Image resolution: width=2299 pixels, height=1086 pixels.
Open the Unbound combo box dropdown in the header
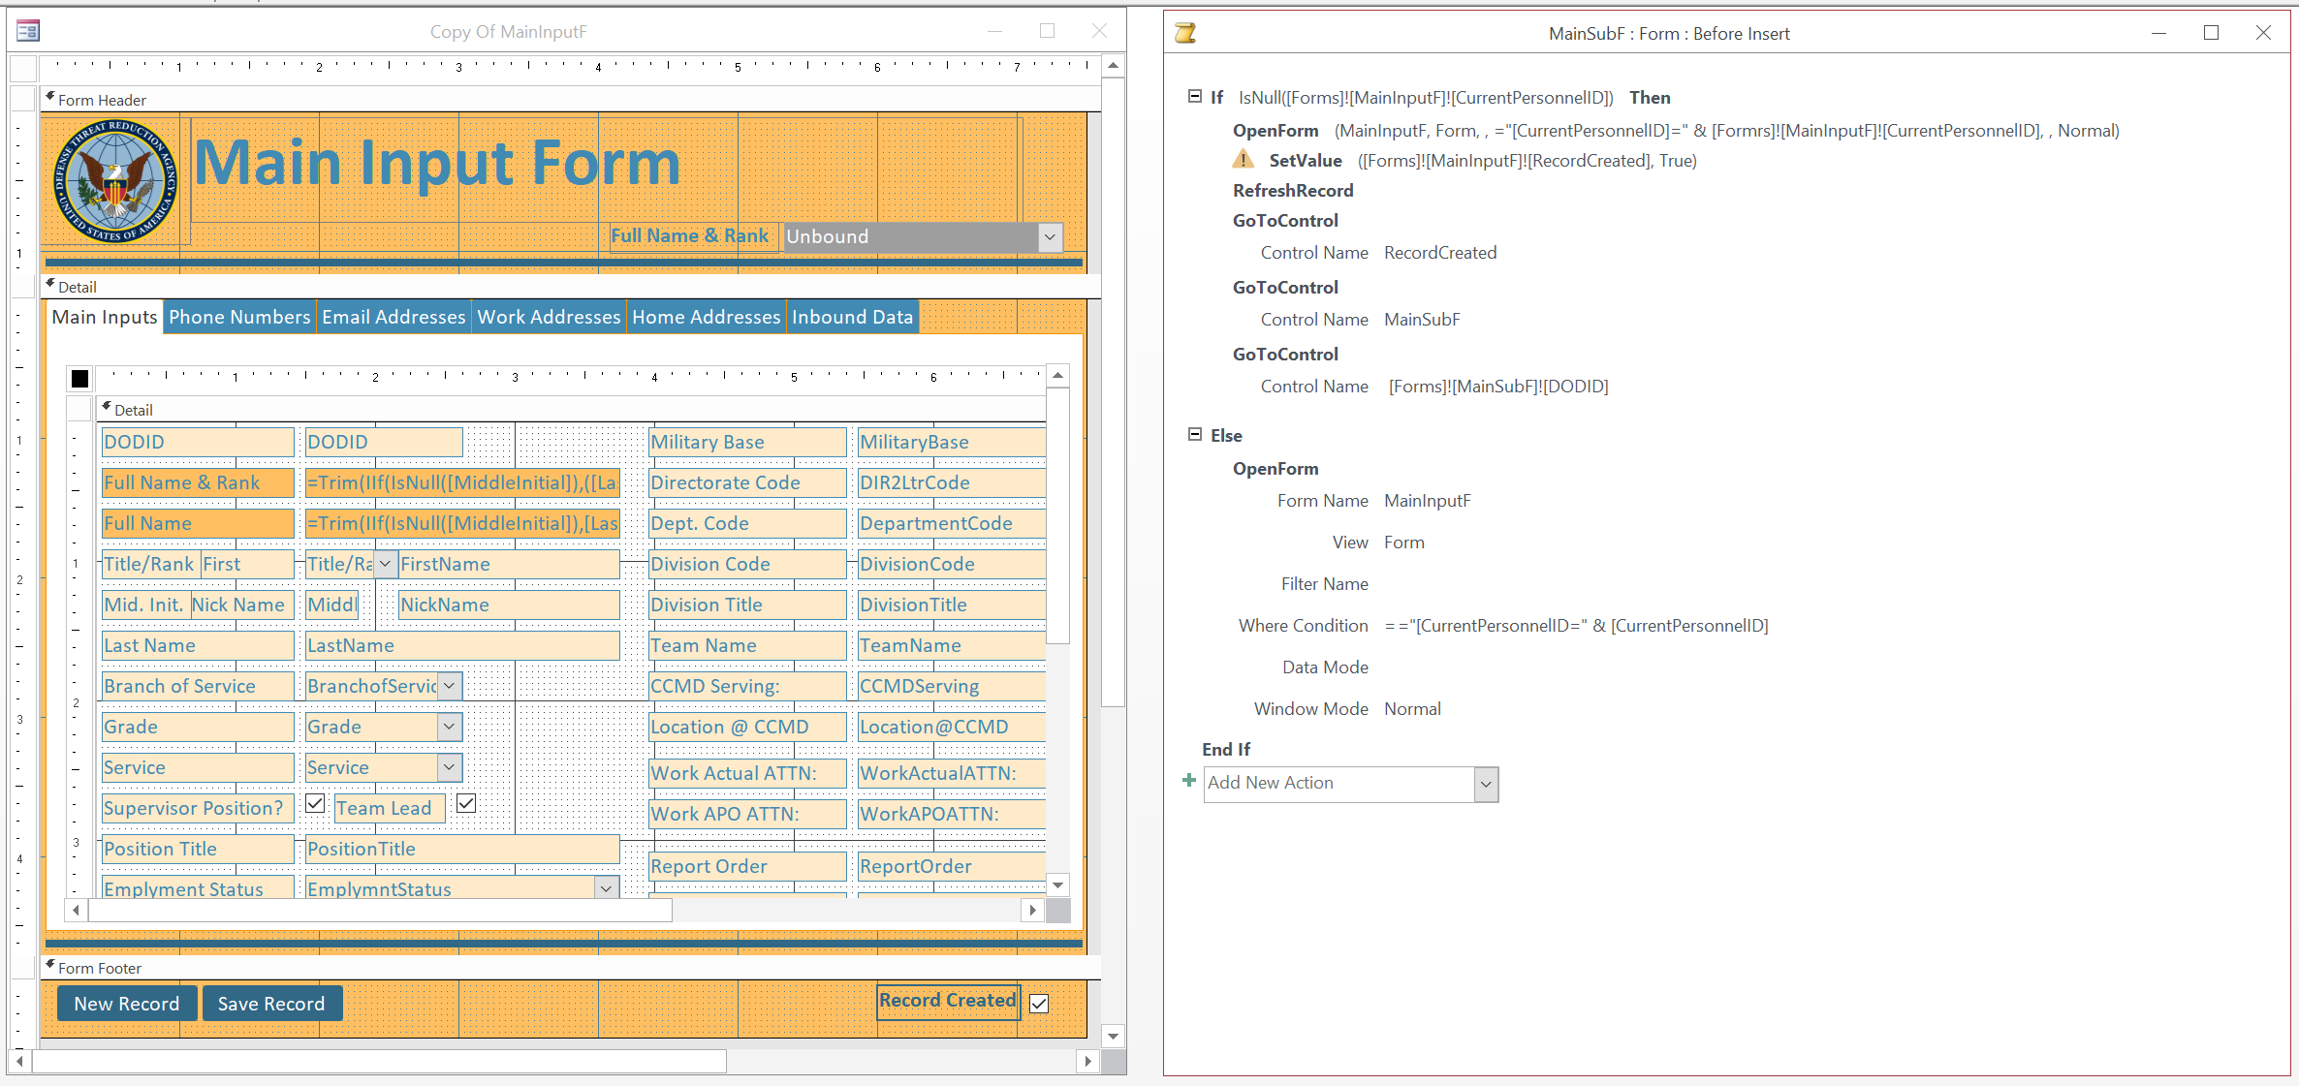1049,236
